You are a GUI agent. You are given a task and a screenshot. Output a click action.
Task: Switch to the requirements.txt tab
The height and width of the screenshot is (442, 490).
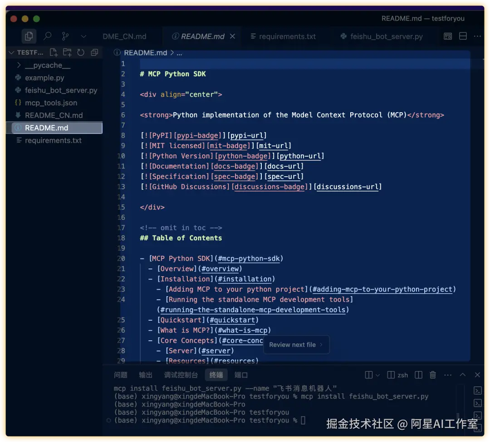coord(284,37)
